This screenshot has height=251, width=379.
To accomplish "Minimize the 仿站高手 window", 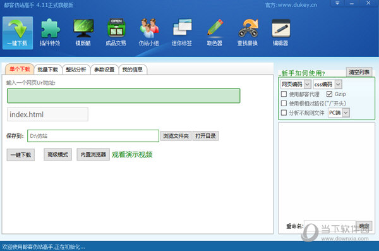I will (x=352, y=3).
